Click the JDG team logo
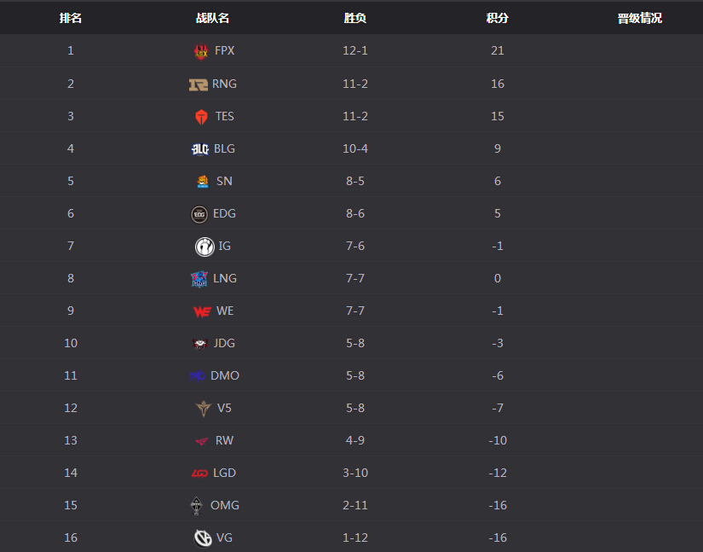 click(199, 344)
